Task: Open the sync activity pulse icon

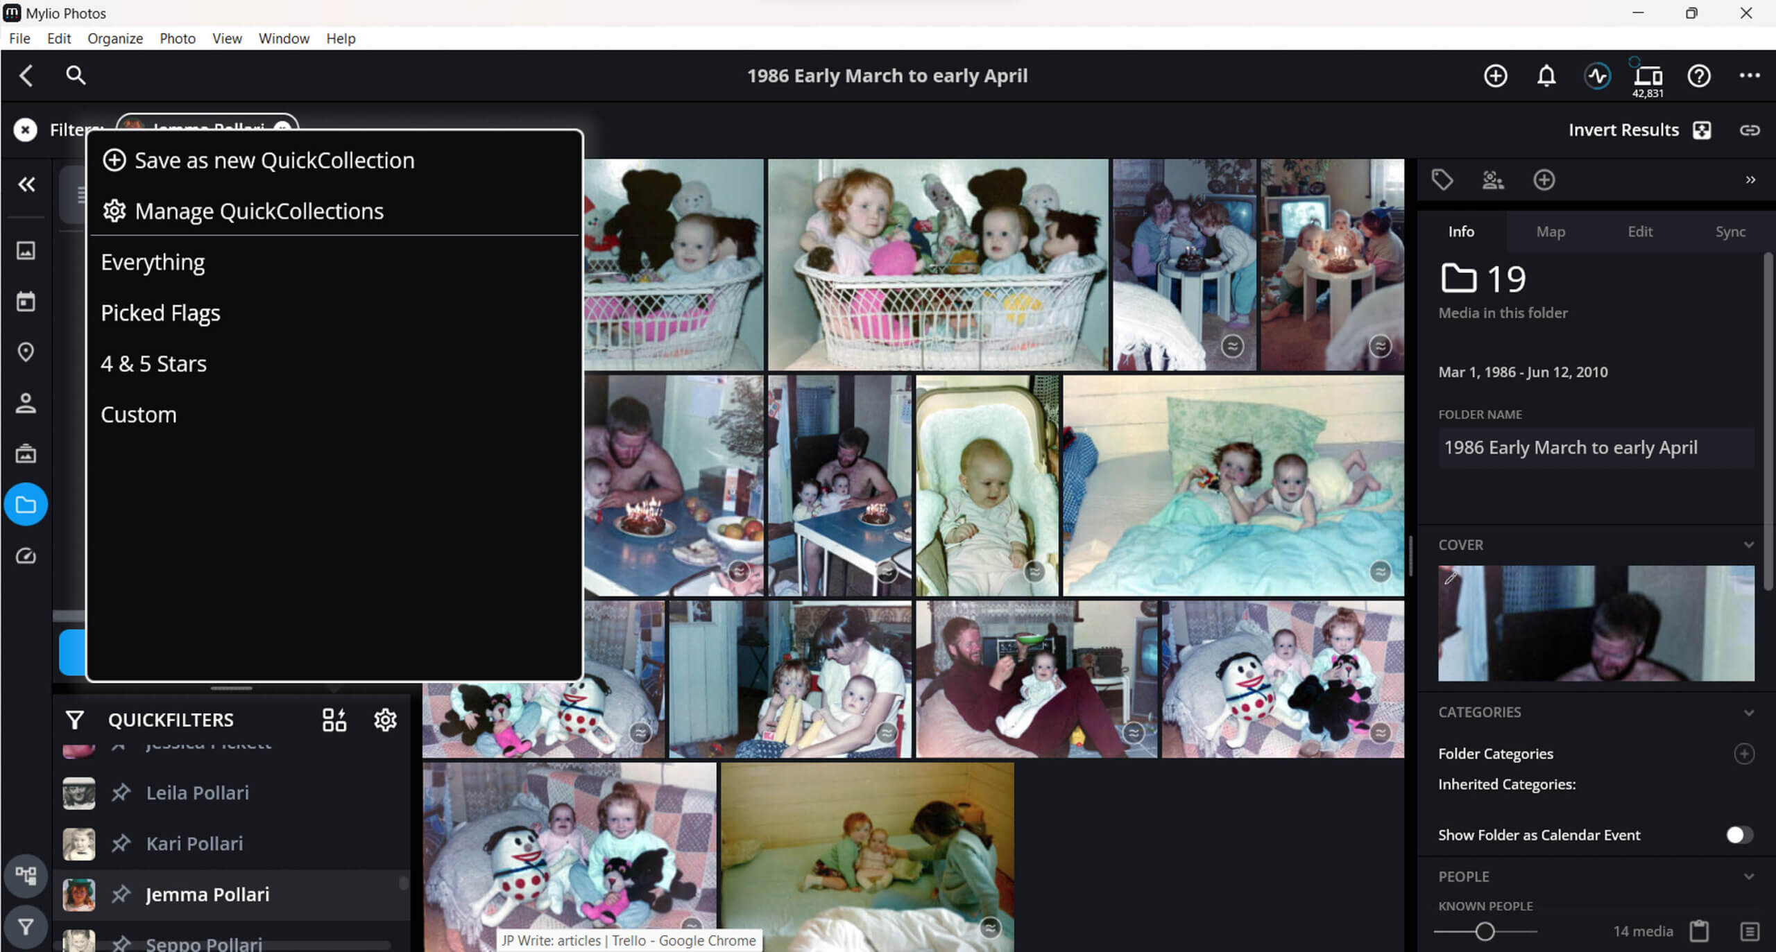Action: [1597, 76]
